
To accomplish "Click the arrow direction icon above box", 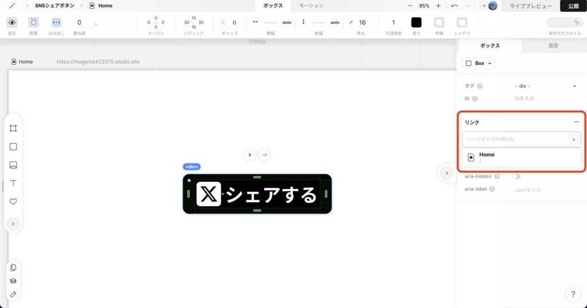I will (x=264, y=155).
